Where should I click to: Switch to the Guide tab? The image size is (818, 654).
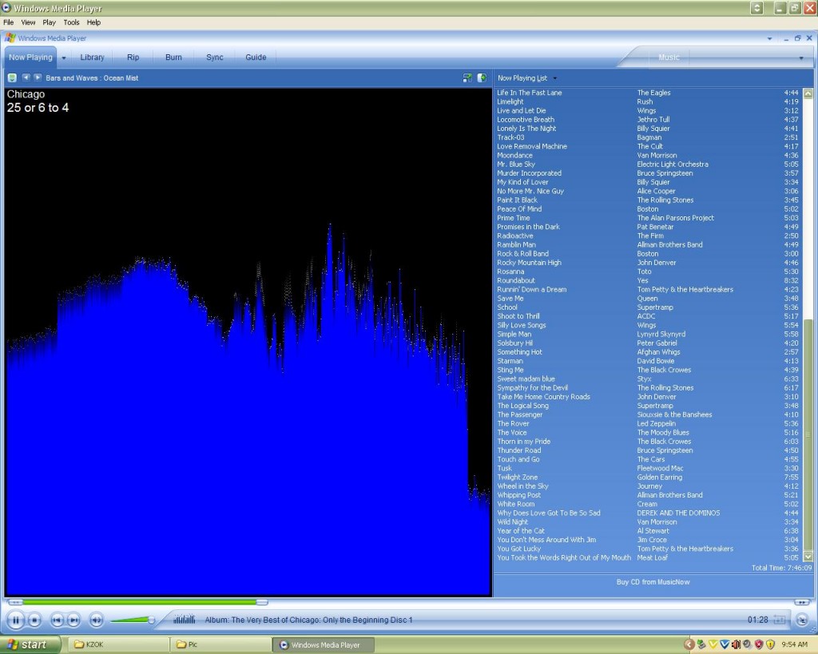(256, 57)
